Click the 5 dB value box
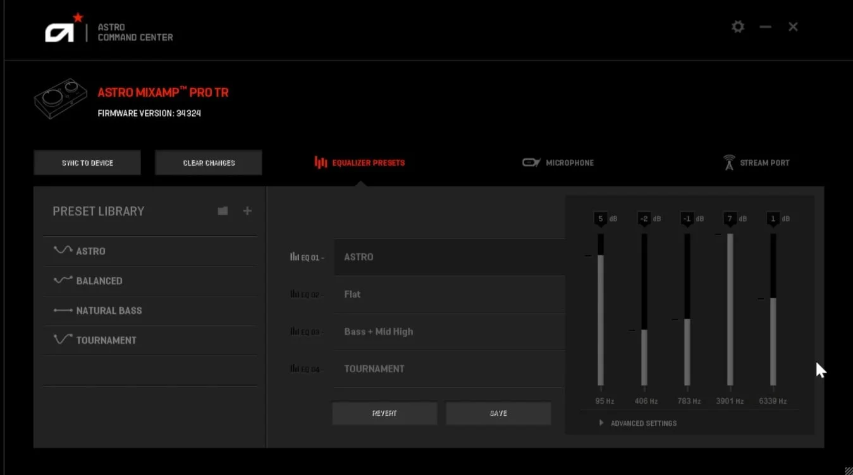Screen dimensions: 853x475 tap(601, 219)
